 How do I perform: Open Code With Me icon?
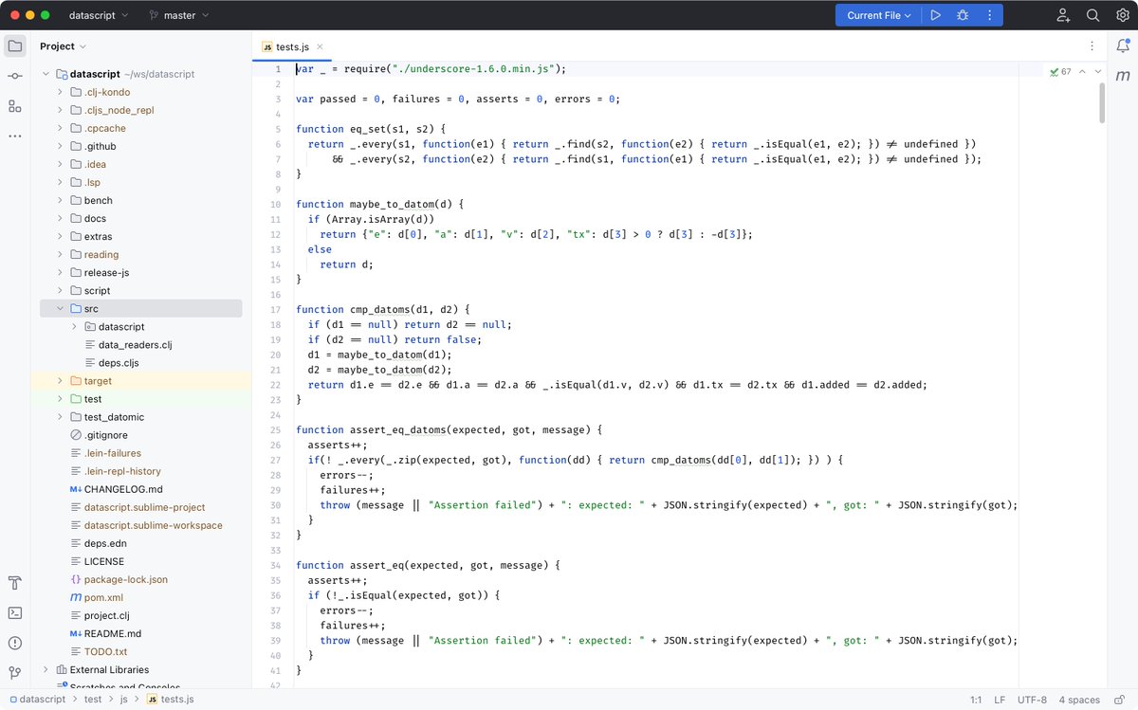point(1063,15)
